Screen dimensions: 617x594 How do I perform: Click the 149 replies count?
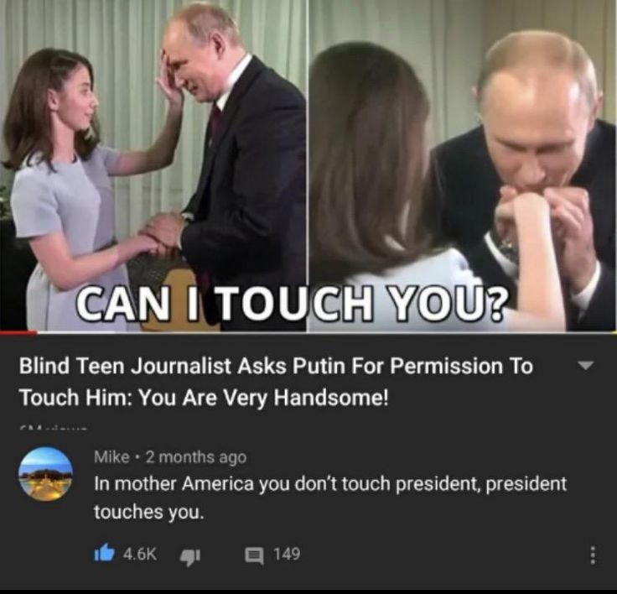tap(287, 554)
